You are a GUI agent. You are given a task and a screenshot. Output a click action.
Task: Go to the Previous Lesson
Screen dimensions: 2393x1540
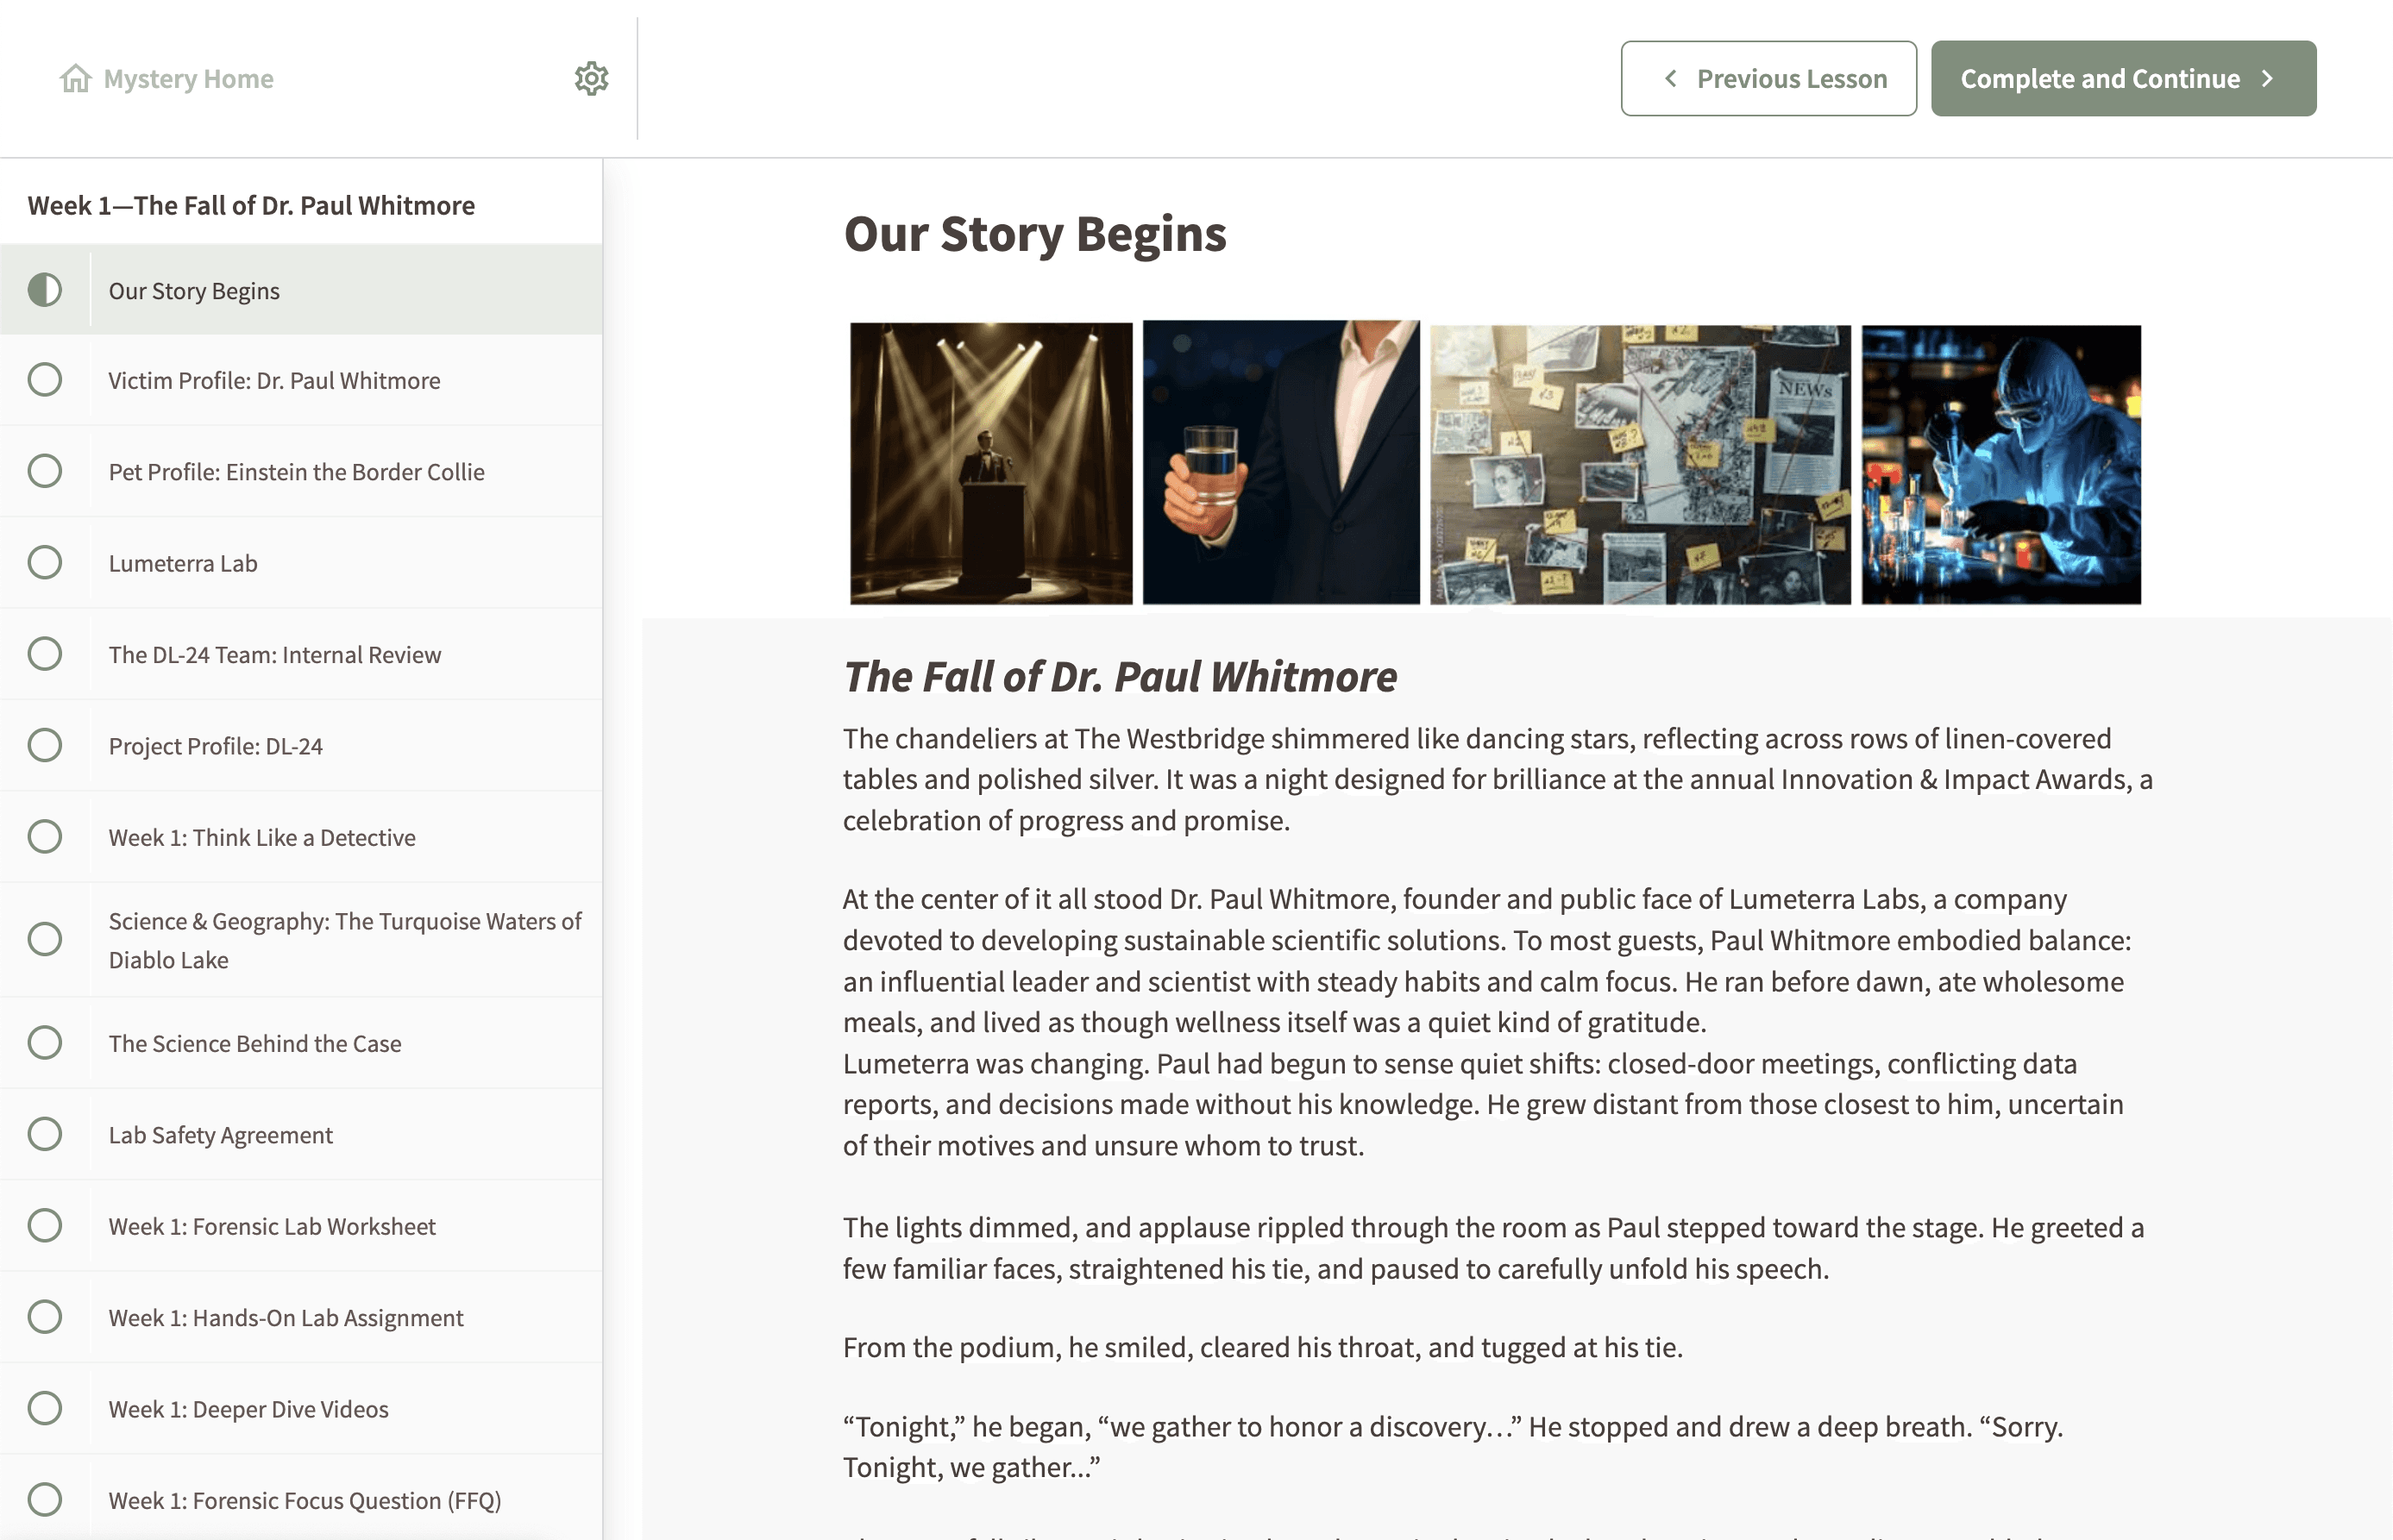(1768, 78)
